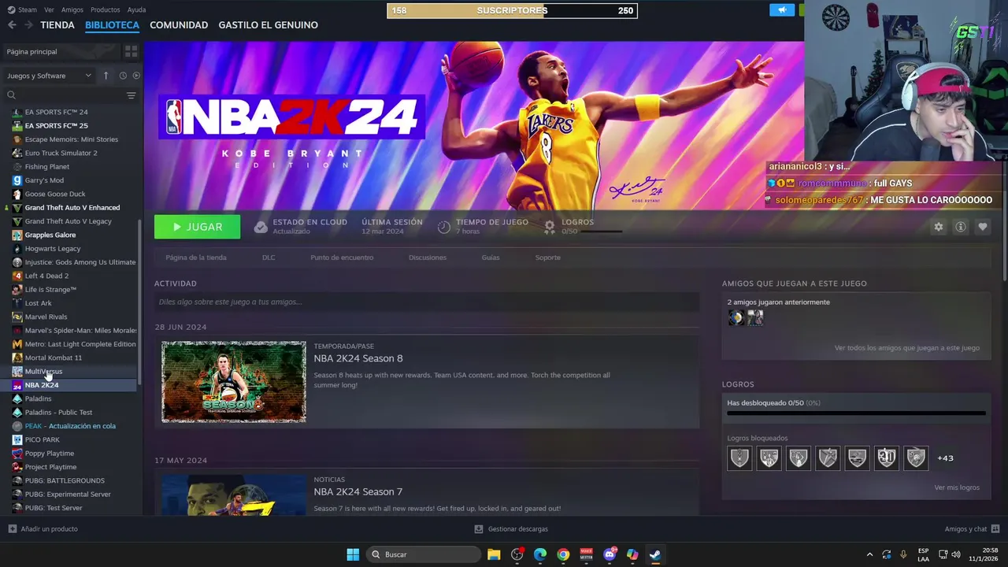Open Google Chrome from taskbar
This screenshot has height=567, width=1008.
tap(563, 554)
